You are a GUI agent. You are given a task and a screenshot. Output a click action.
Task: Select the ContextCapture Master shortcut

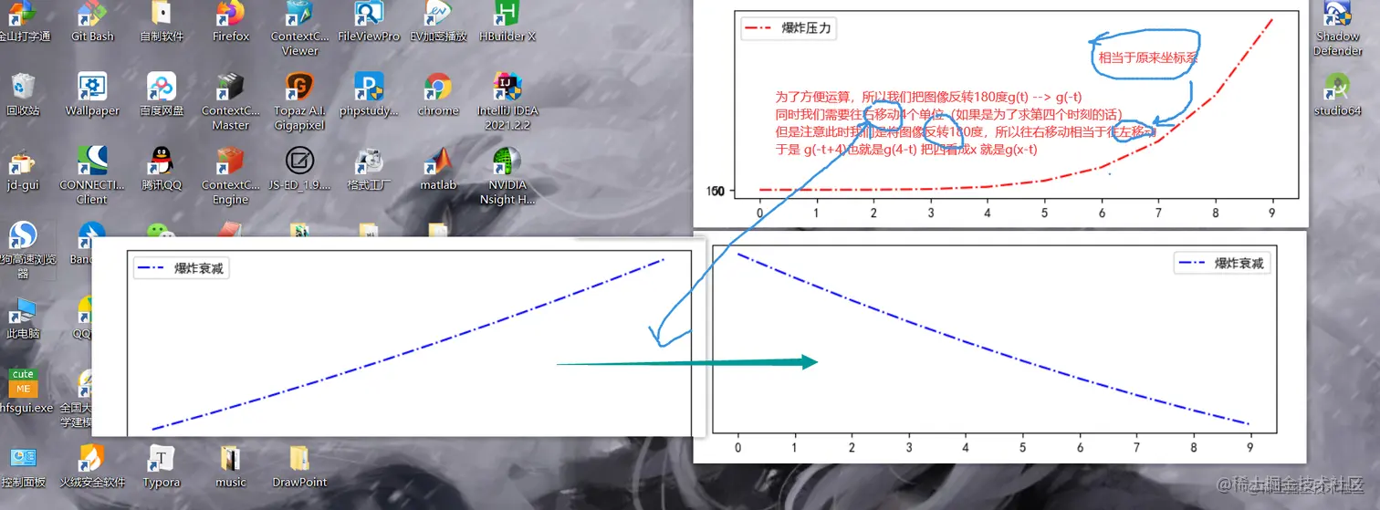231,101
